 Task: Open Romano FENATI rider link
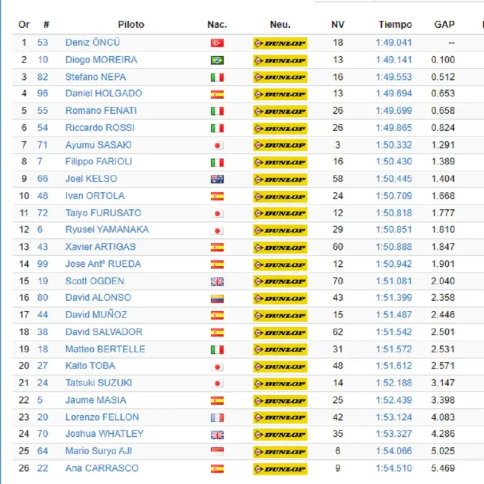pos(101,111)
